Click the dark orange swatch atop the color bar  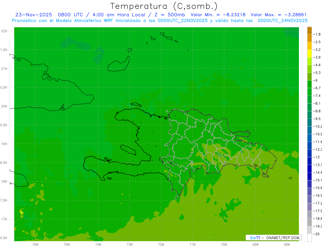tap(309, 30)
